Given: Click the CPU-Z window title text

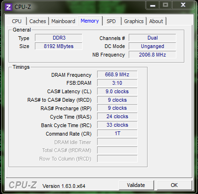Looking at the screenshot, I should (x=23, y=7).
